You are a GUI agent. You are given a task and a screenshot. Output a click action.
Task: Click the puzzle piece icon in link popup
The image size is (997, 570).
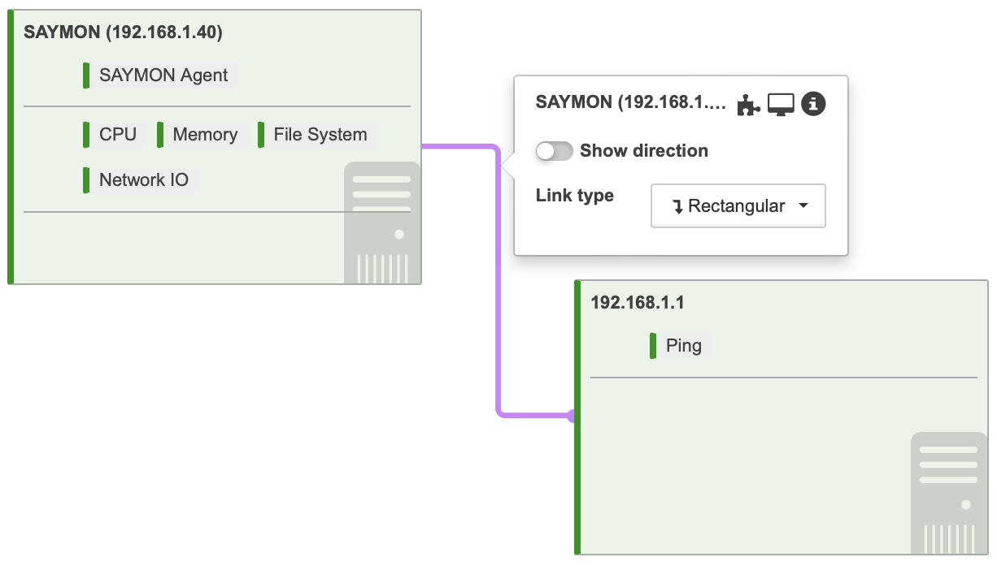coord(748,104)
